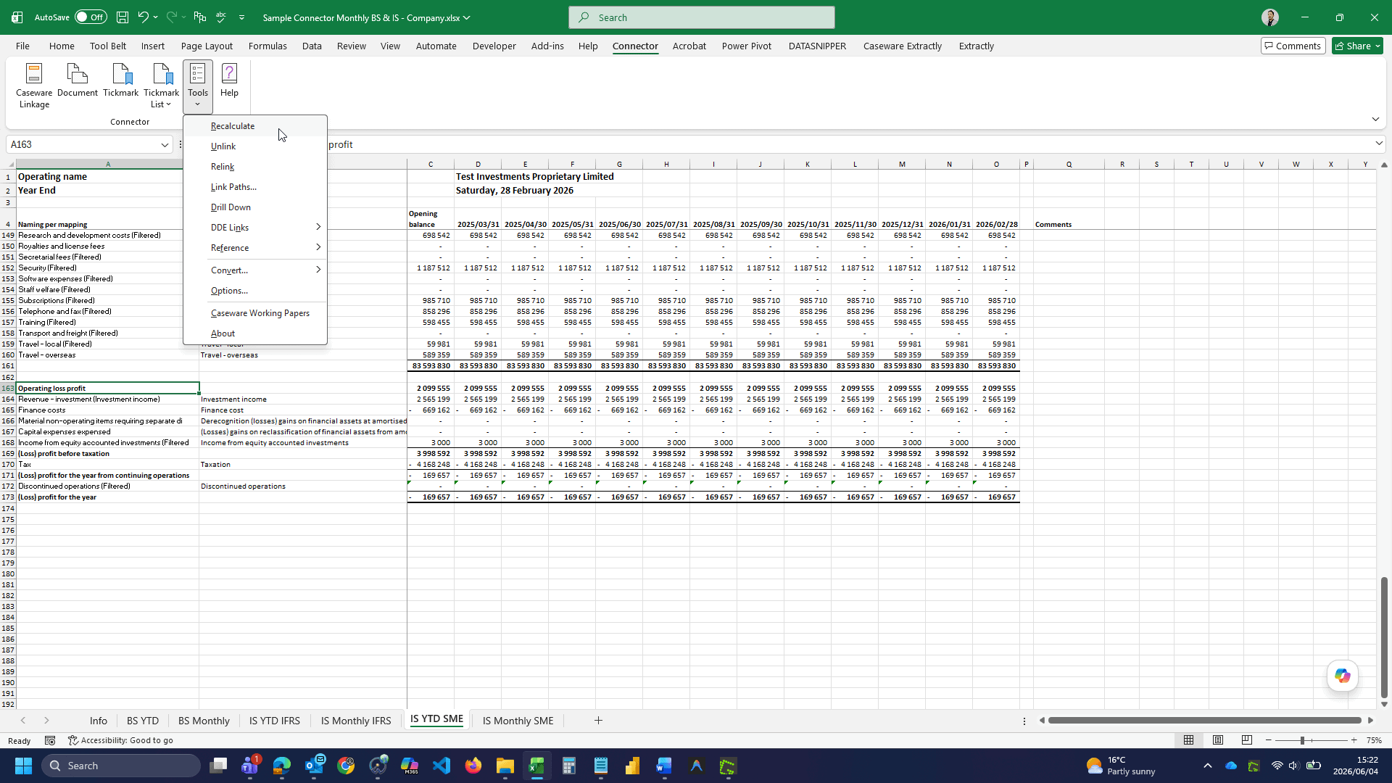Click the horizontal scrollbar thumb

[1204, 720]
